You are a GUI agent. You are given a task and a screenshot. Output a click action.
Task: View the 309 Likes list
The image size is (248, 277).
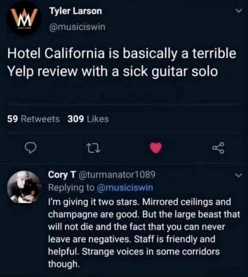point(88,119)
